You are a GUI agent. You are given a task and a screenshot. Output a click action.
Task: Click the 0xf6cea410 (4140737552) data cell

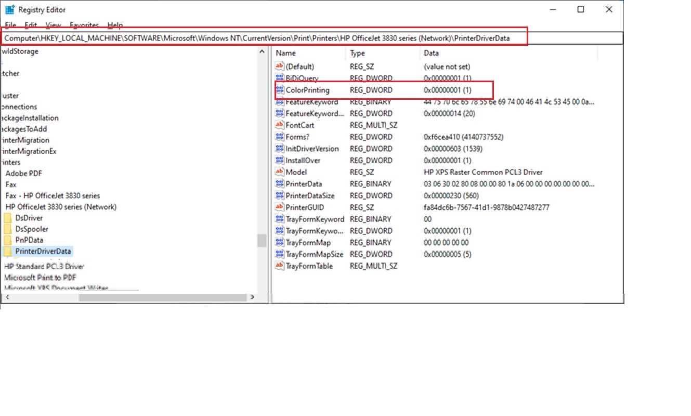(462, 137)
